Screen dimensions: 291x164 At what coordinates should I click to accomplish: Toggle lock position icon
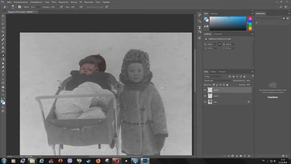[x=220, y=85]
